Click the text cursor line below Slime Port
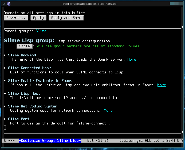 click(x=5, y=128)
